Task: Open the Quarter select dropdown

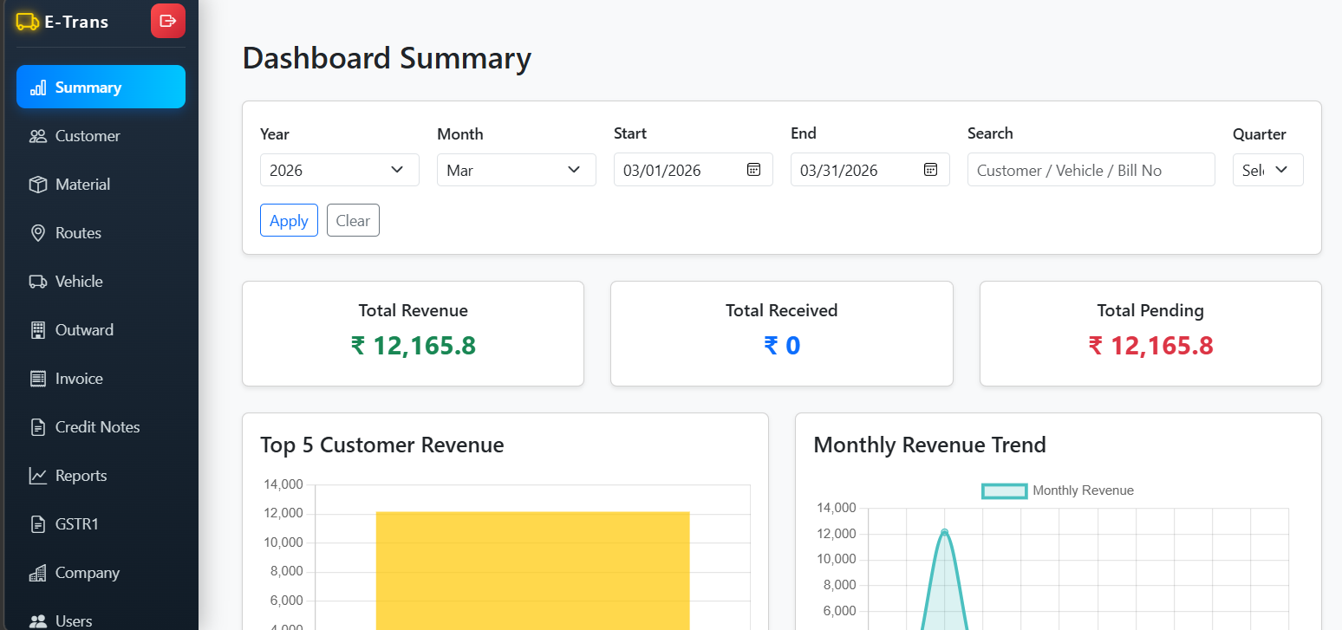Action: 1267,170
